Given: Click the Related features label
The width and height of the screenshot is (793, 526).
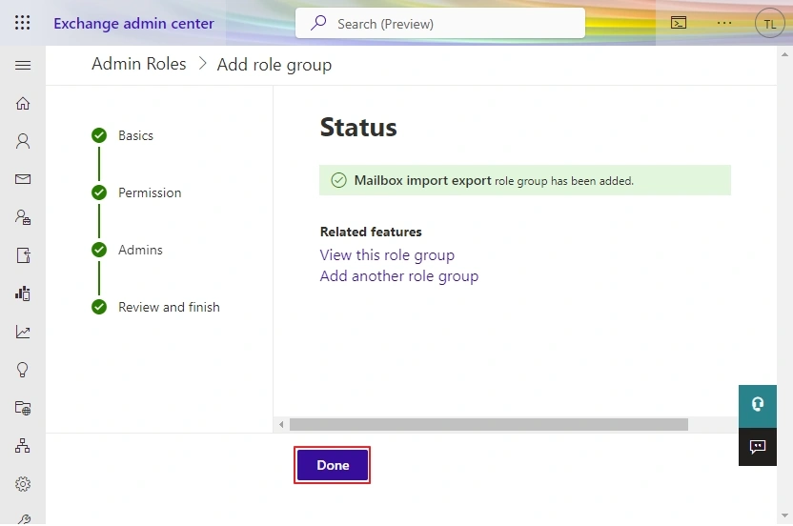Looking at the screenshot, I should coord(371,232).
